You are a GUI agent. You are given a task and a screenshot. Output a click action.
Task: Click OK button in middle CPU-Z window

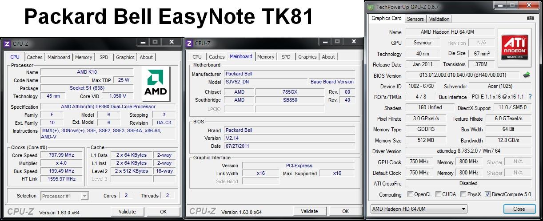pyautogui.click(x=345, y=211)
